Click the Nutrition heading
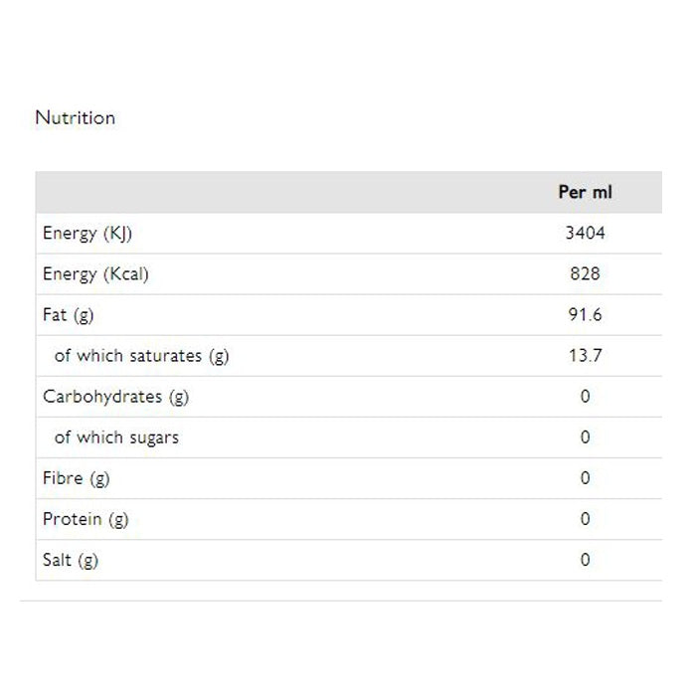The image size is (696, 696). tap(75, 117)
